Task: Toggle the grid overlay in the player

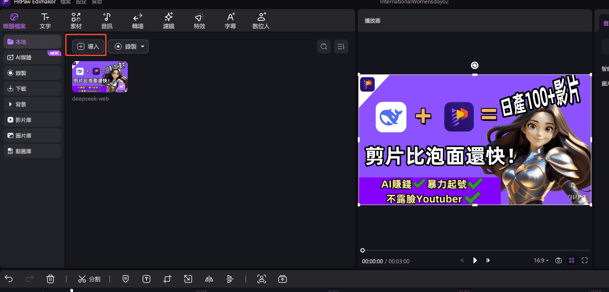Action: coord(571,260)
